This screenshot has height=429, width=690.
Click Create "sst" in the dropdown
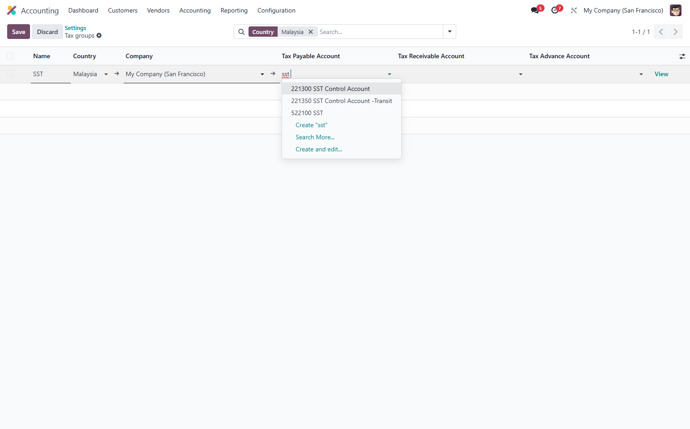pos(342,125)
